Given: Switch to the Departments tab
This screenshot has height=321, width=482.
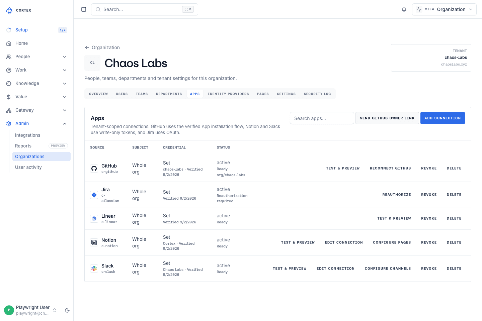Looking at the screenshot, I should [x=169, y=94].
